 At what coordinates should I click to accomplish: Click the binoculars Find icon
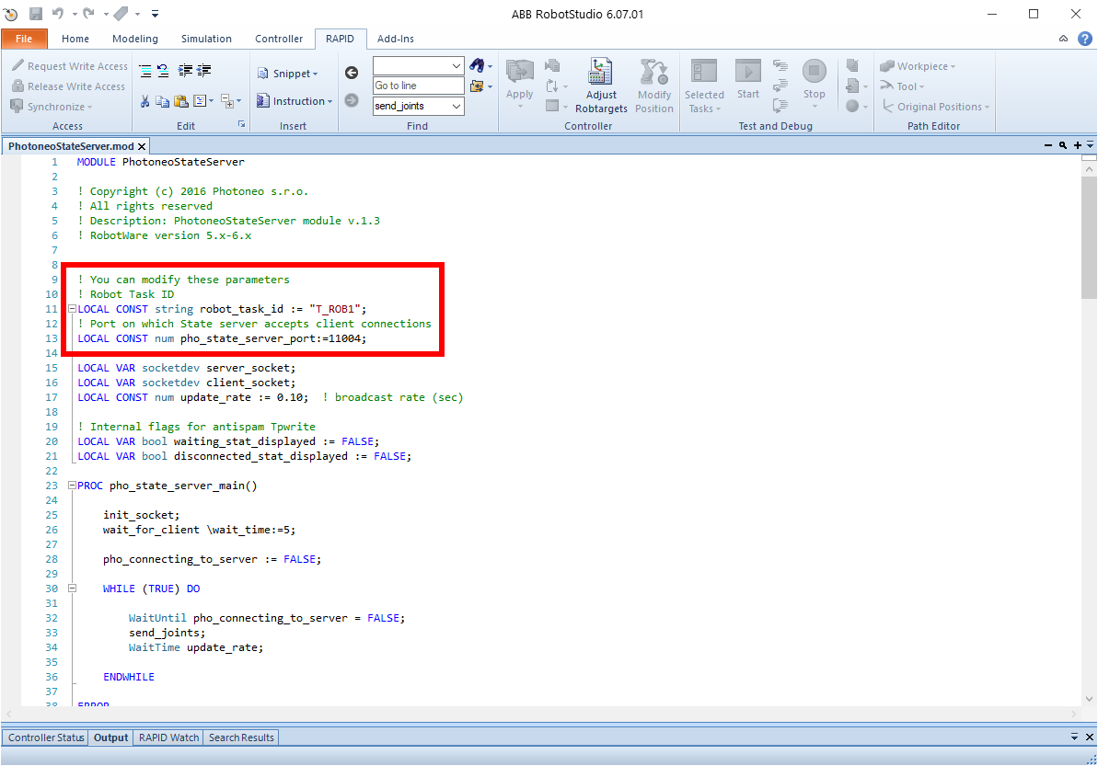tap(477, 66)
